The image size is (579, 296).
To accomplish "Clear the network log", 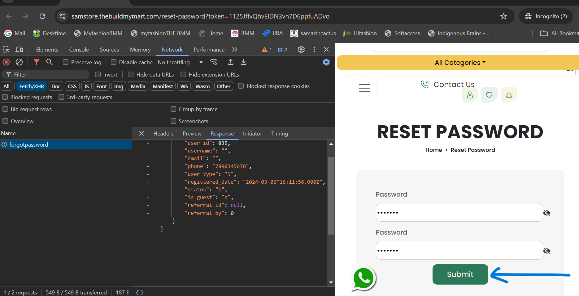I will click(x=19, y=62).
